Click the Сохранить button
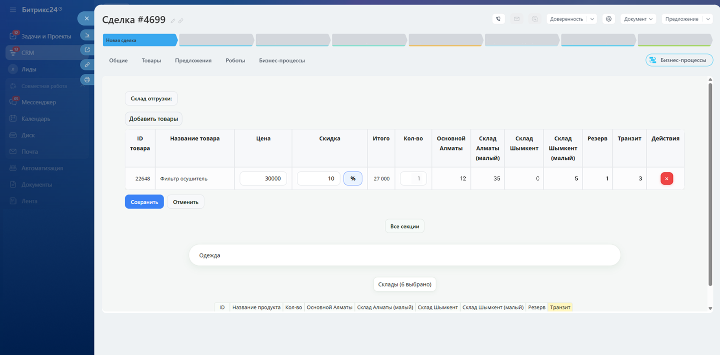Screen dimensions: 720x355 coord(144,202)
